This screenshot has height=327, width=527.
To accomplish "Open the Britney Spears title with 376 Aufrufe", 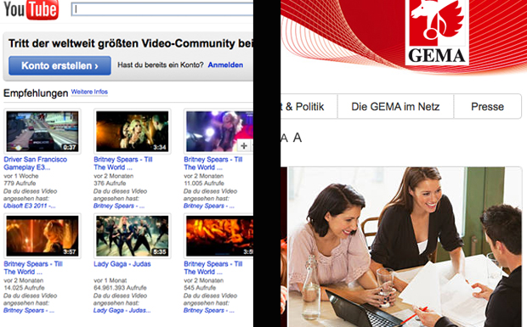I will pyautogui.click(x=123, y=163).
